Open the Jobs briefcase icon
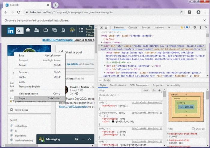 coord(46,30)
